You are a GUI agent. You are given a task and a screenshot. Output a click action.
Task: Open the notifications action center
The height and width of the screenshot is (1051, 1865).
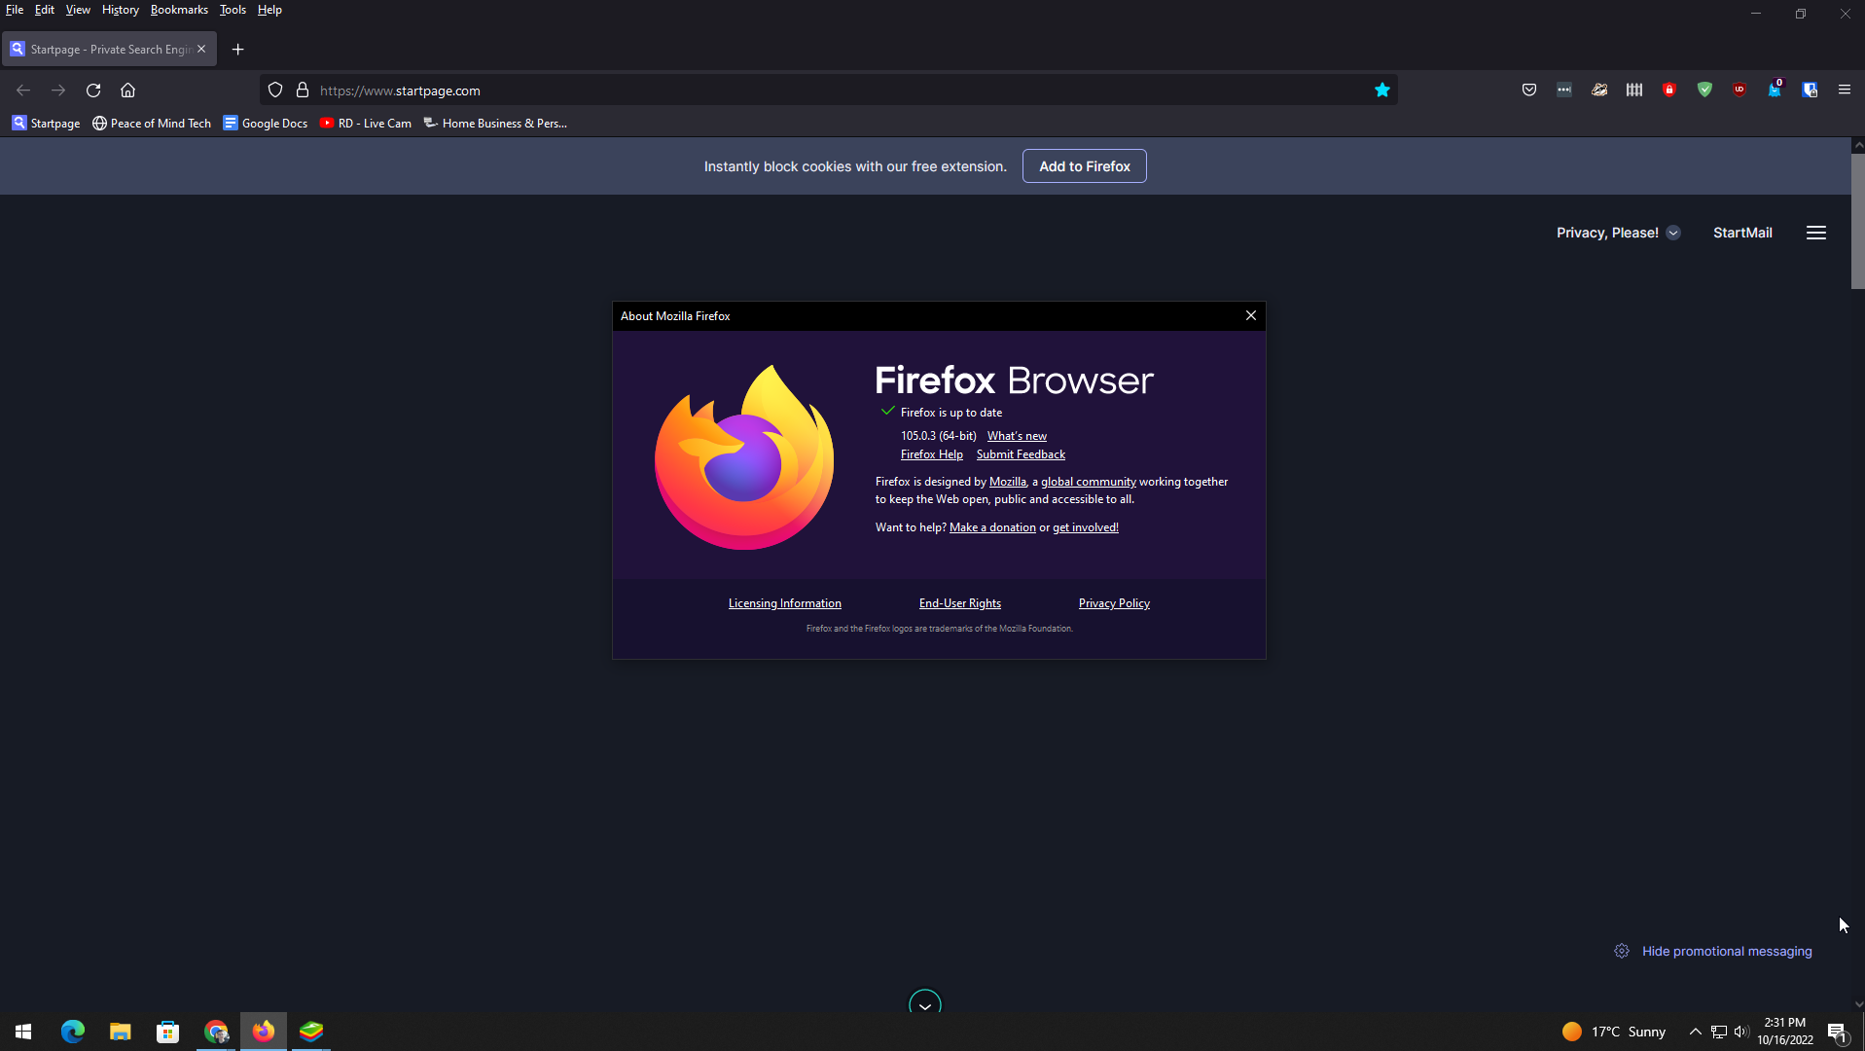1838,1032
